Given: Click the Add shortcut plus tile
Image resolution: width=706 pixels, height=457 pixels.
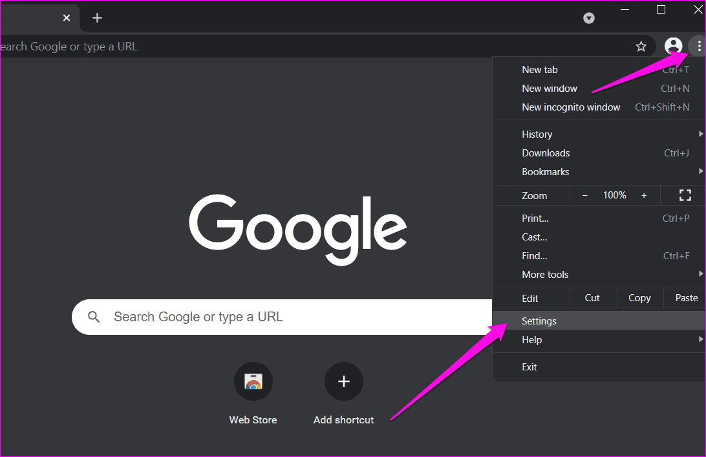Looking at the screenshot, I should coord(343,394).
